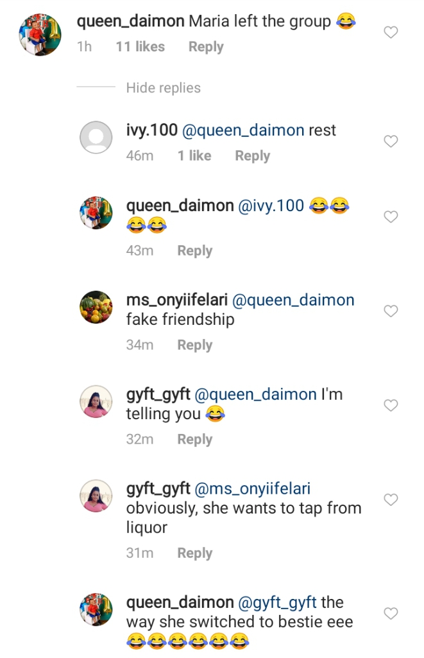Viewport: 424px width, 658px height.
Task: Like queen_daimon's reply to @ivy.100
Action: (391, 217)
